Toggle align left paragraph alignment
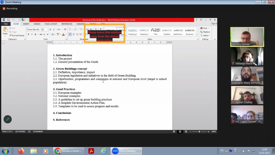Image resolution: width=275 pixels, height=155 pixels. click(70, 34)
